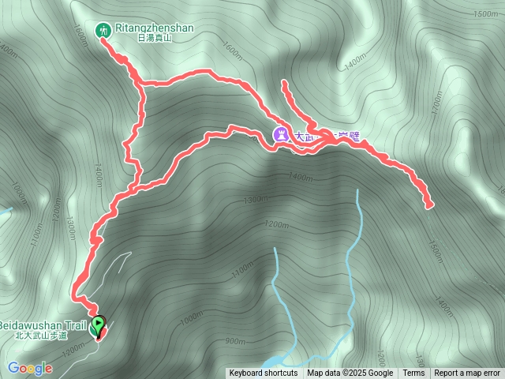Click the 1300m contour label at map center
Screen dimensions: 505x379
coord(256,200)
